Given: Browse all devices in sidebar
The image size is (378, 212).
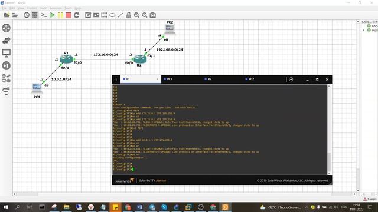Looking at the screenshot, I should click(6, 78).
